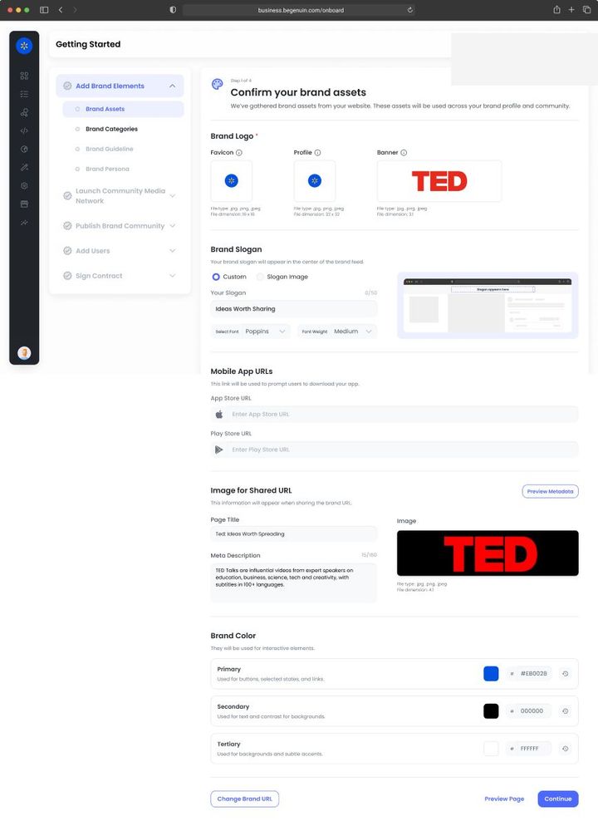Image resolution: width=598 pixels, height=821 pixels.
Task: Select the Brand Guideline step
Action: point(110,150)
